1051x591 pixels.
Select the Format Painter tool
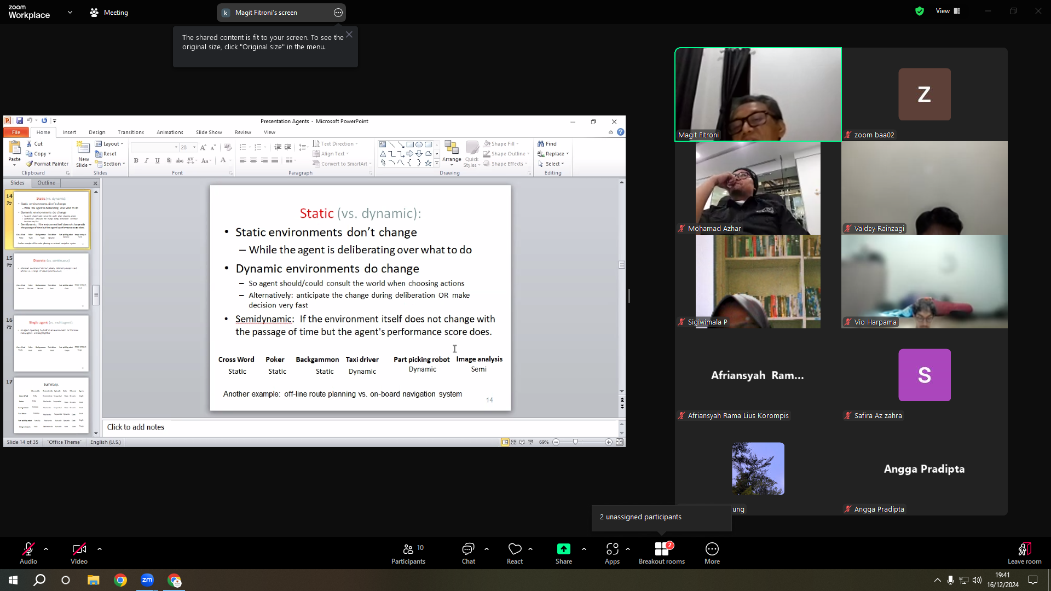click(48, 164)
